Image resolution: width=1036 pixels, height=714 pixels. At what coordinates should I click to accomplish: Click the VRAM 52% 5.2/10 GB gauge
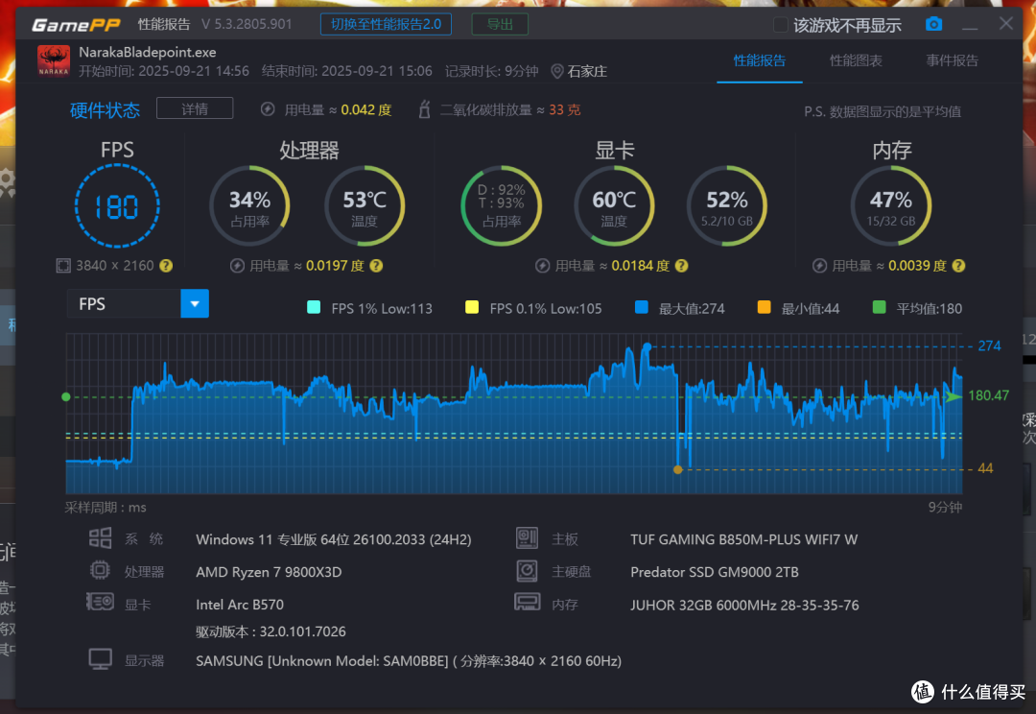click(727, 206)
